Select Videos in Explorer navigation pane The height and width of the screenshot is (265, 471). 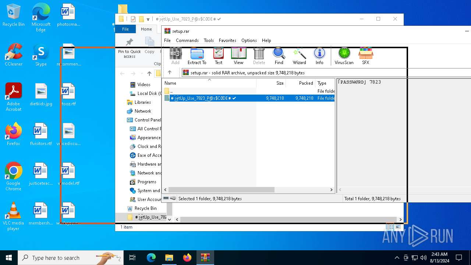coord(144,85)
